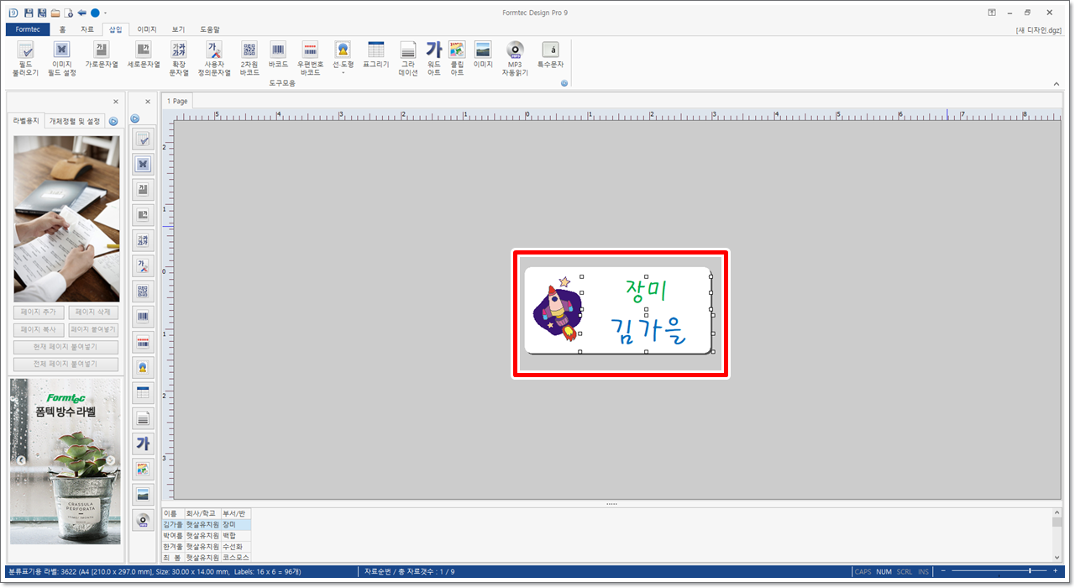Close the 라벨용지 side panel
Screen dimensions: 1075x588
coord(116,102)
